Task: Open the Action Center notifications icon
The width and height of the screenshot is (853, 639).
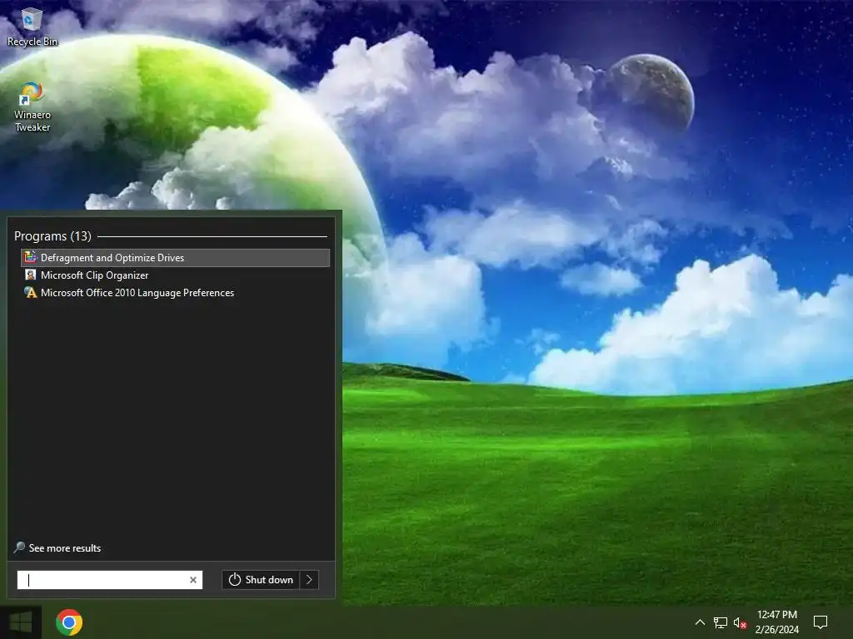Action: tap(821, 622)
